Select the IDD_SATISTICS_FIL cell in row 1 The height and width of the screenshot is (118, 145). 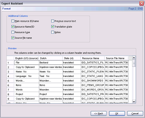(93, 63)
